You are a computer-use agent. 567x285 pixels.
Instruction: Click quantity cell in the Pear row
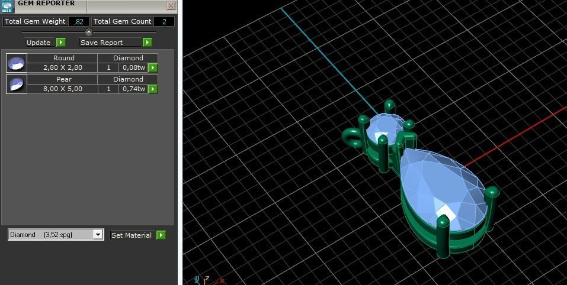tap(108, 89)
